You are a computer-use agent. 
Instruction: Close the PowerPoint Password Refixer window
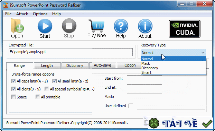click(204, 4)
